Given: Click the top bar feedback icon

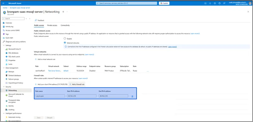Looking at the screenshot, I should click(224, 3).
